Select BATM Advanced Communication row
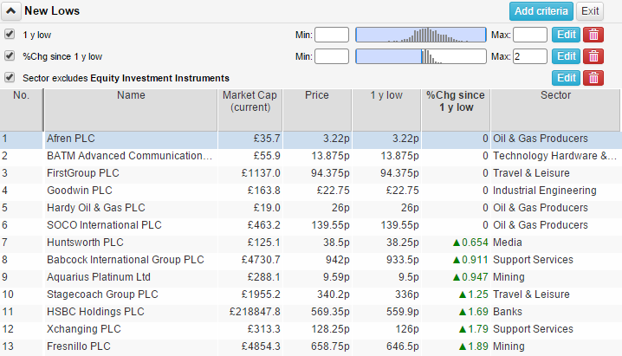The width and height of the screenshot is (622, 356). tap(311, 156)
